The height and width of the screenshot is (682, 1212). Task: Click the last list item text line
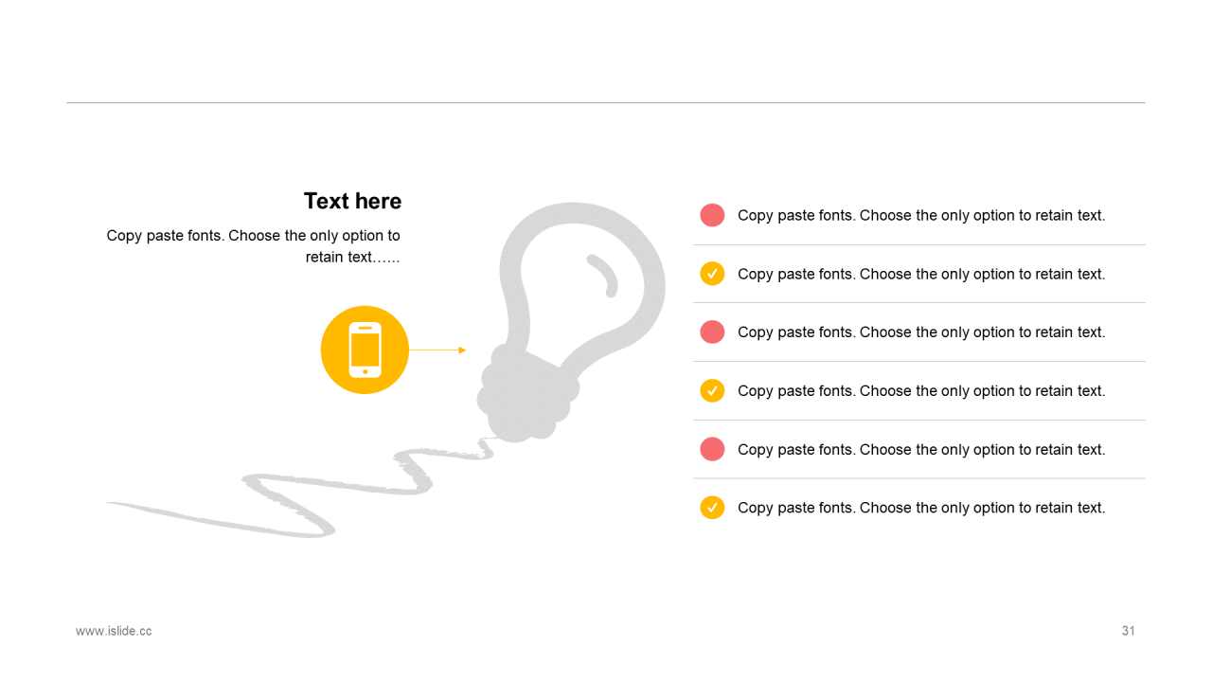[921, 508]
